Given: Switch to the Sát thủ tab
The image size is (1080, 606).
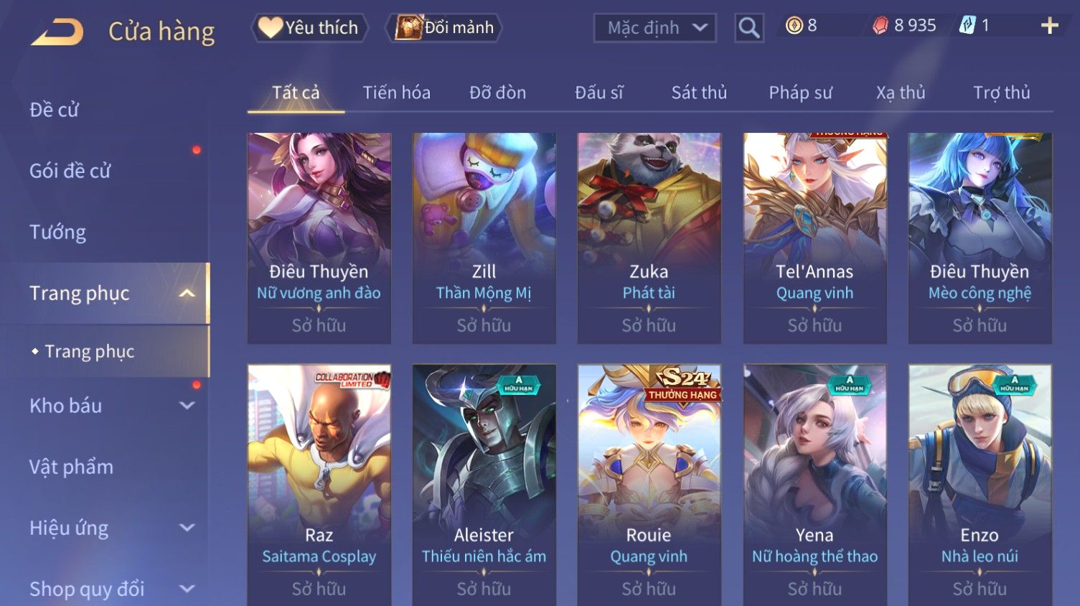Looking at the screenshot, I should click(699, 93).
